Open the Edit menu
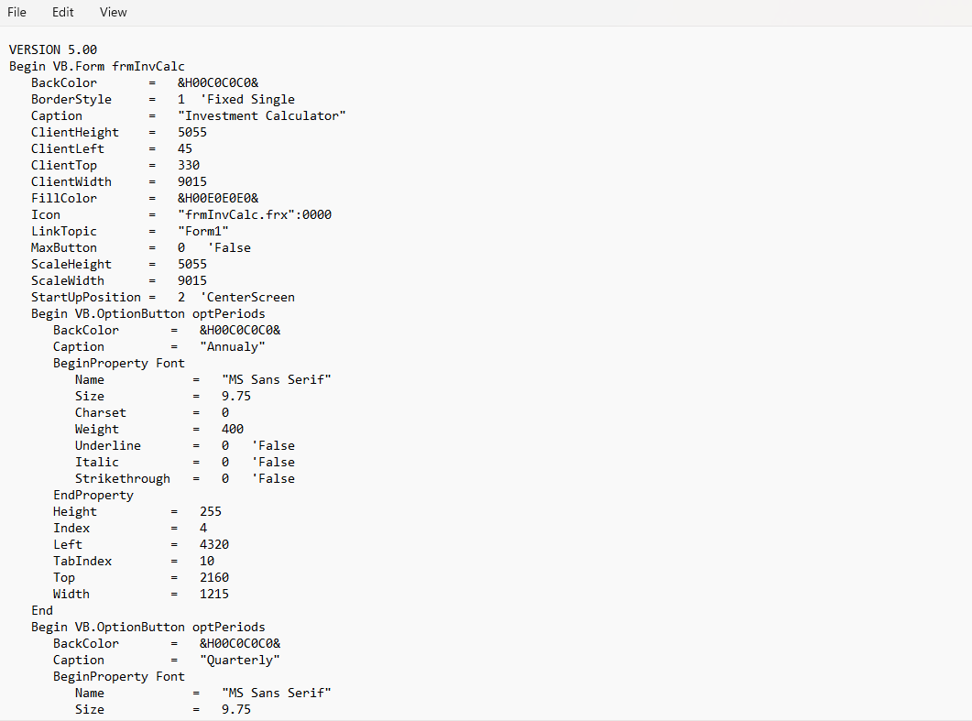 pos(62,12)
